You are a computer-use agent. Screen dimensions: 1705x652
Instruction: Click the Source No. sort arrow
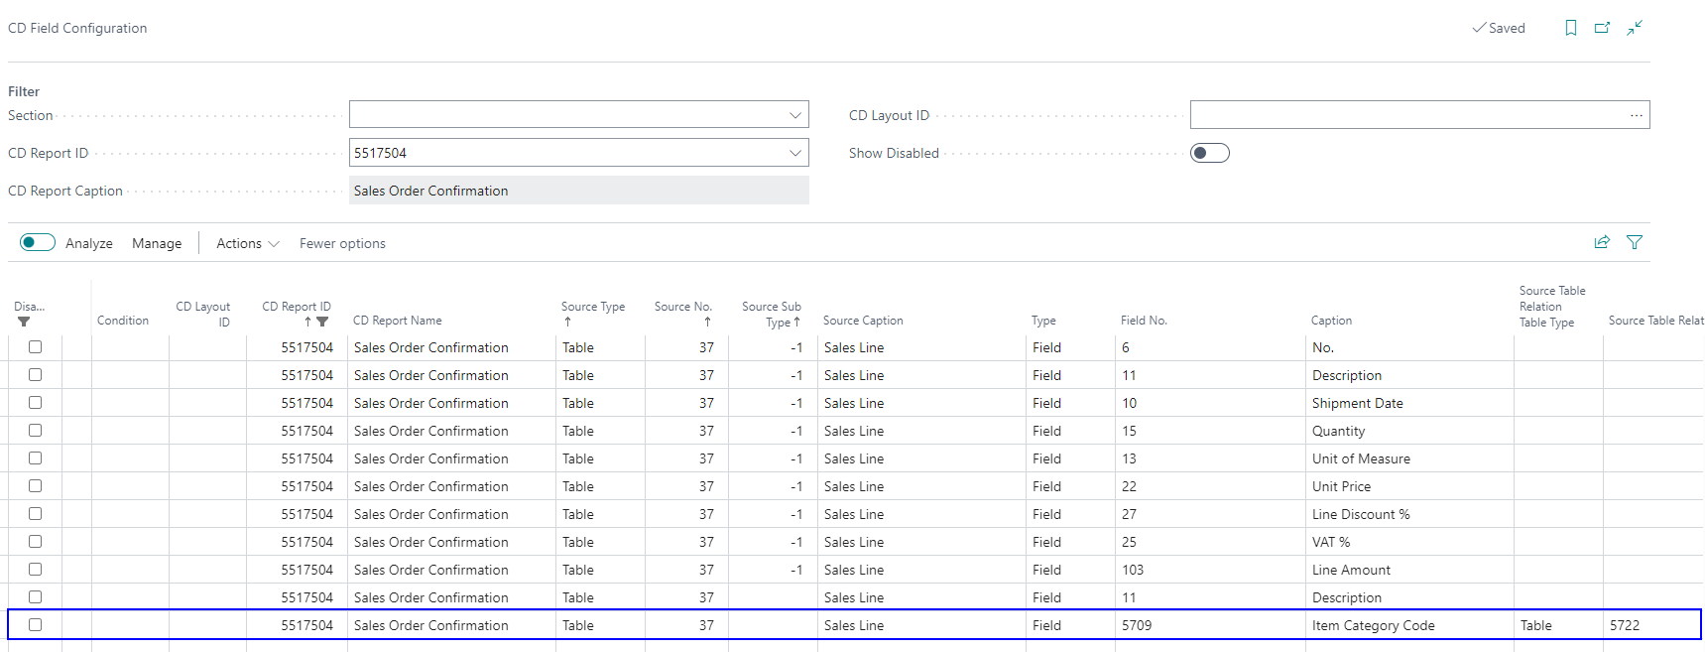(707, 322)
